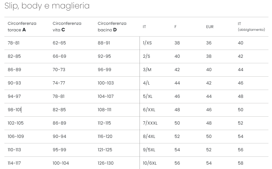Select the 'Circonferenza torace A' column header
Image resolution: width=272 pixels, height=169 pixels.
(22, 27)
